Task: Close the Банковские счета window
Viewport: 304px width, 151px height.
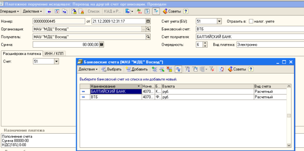Action: (291, 62)
